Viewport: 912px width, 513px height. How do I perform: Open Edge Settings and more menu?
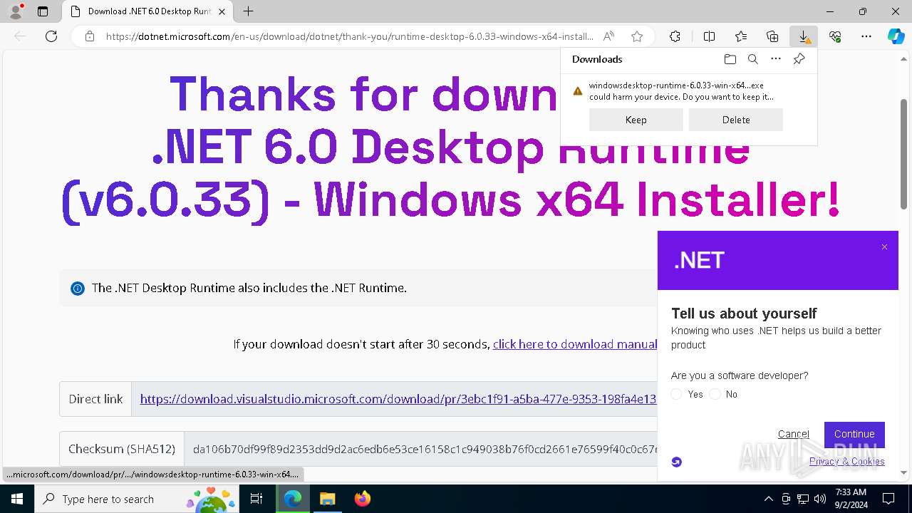pyautogui.click(x=866, y=36)
